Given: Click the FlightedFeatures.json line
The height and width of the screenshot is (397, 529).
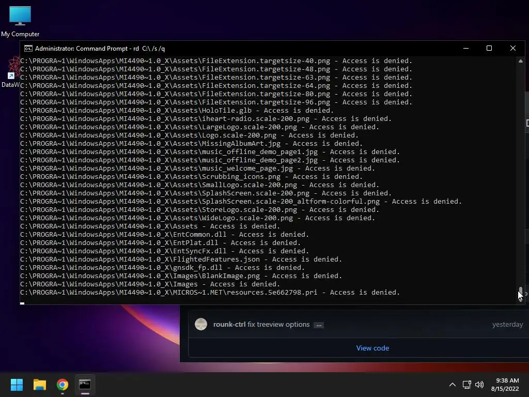Looking at the screenshot, I should (181, 259).
